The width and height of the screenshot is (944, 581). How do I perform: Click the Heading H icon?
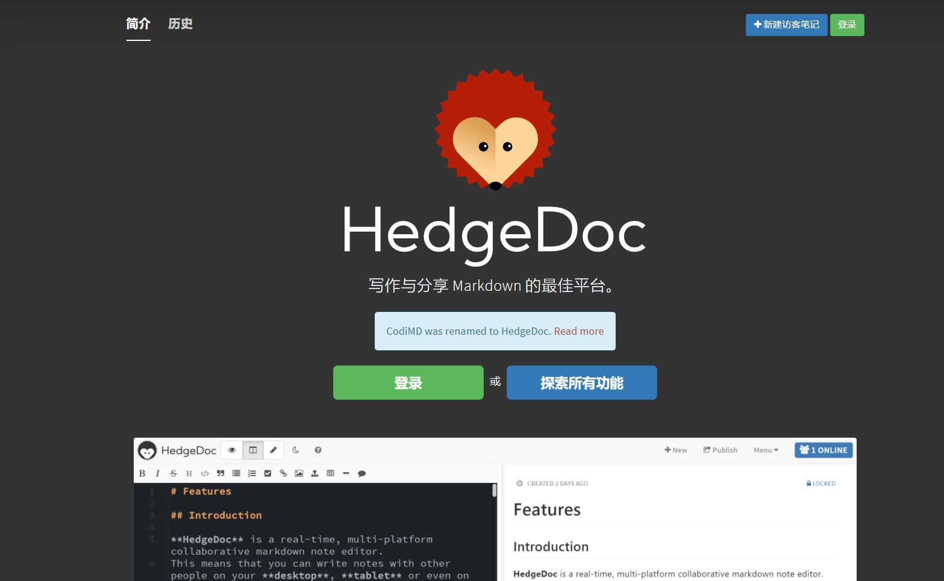[x=189, y=474]
